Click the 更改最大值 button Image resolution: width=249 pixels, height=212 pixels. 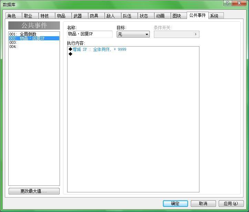click(34, 191)
